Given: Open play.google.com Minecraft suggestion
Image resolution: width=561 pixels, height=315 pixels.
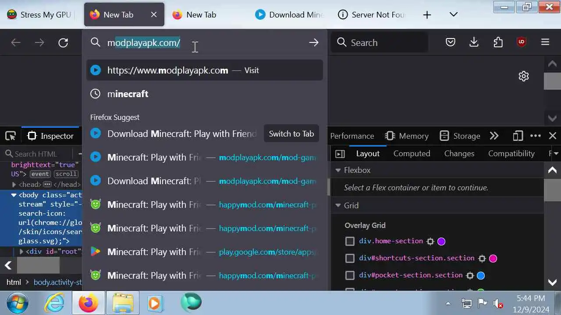Looking at the screenshot, I should coord(205,252).
